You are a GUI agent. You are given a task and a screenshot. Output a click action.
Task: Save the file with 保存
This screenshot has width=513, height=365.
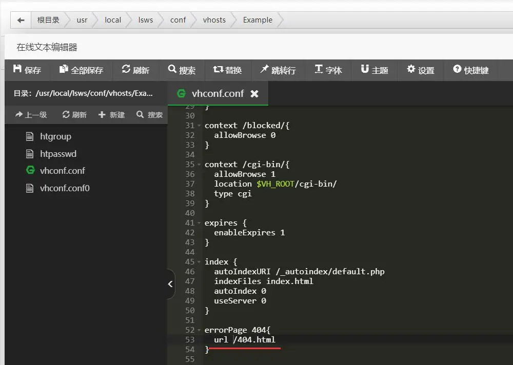click(27, 70)
